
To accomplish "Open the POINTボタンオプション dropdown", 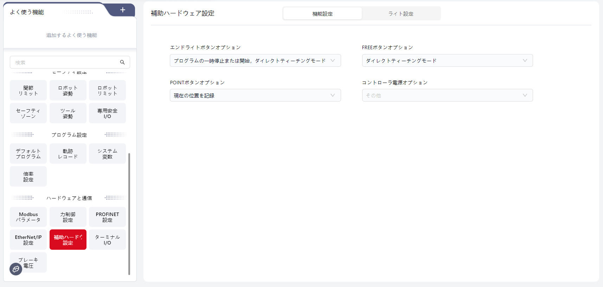I will [255, 96].
